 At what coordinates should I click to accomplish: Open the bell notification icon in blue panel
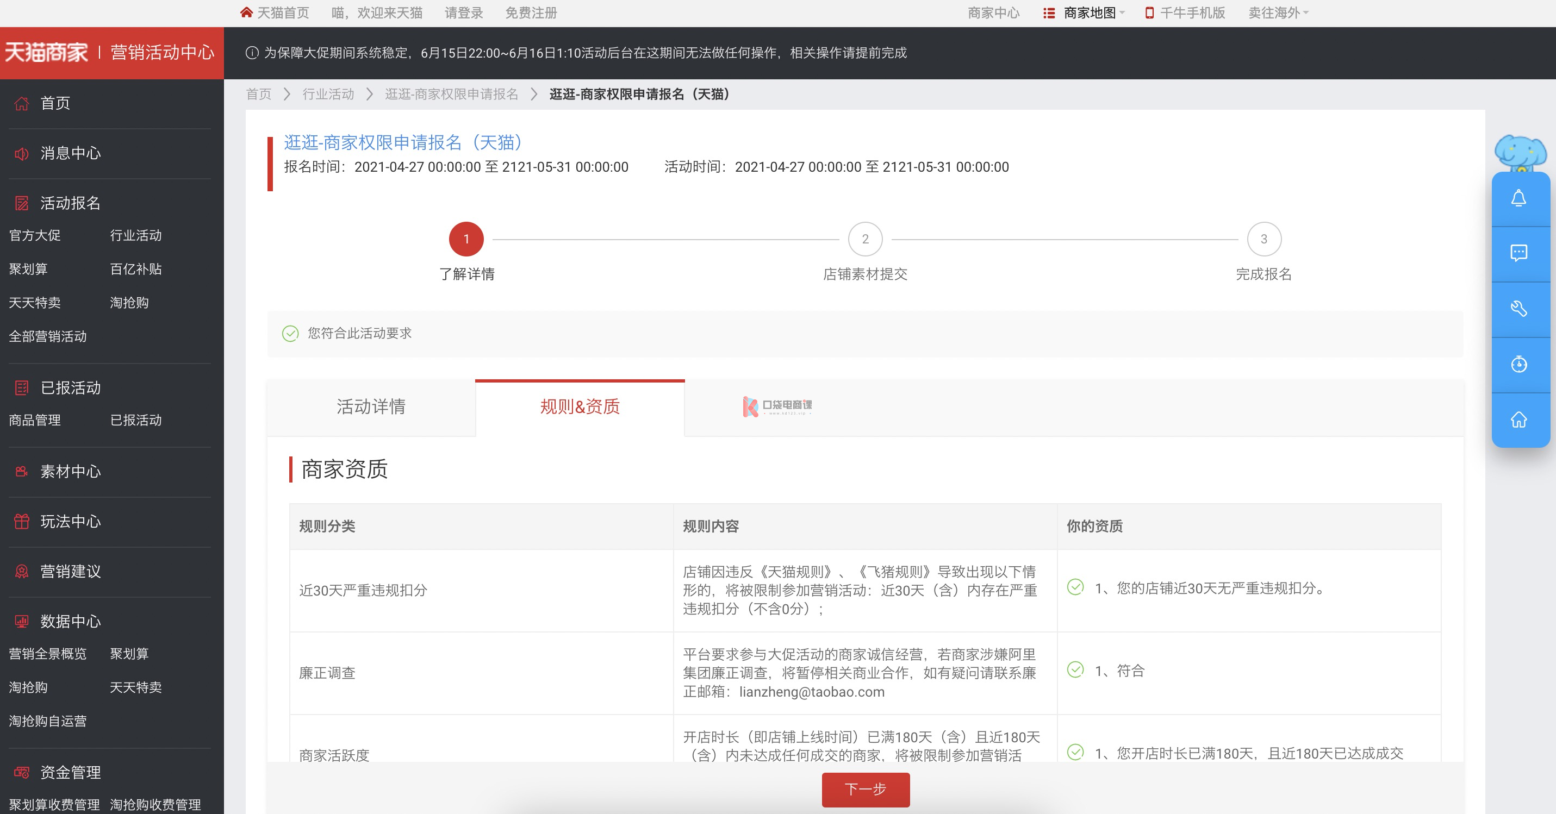1518,199
